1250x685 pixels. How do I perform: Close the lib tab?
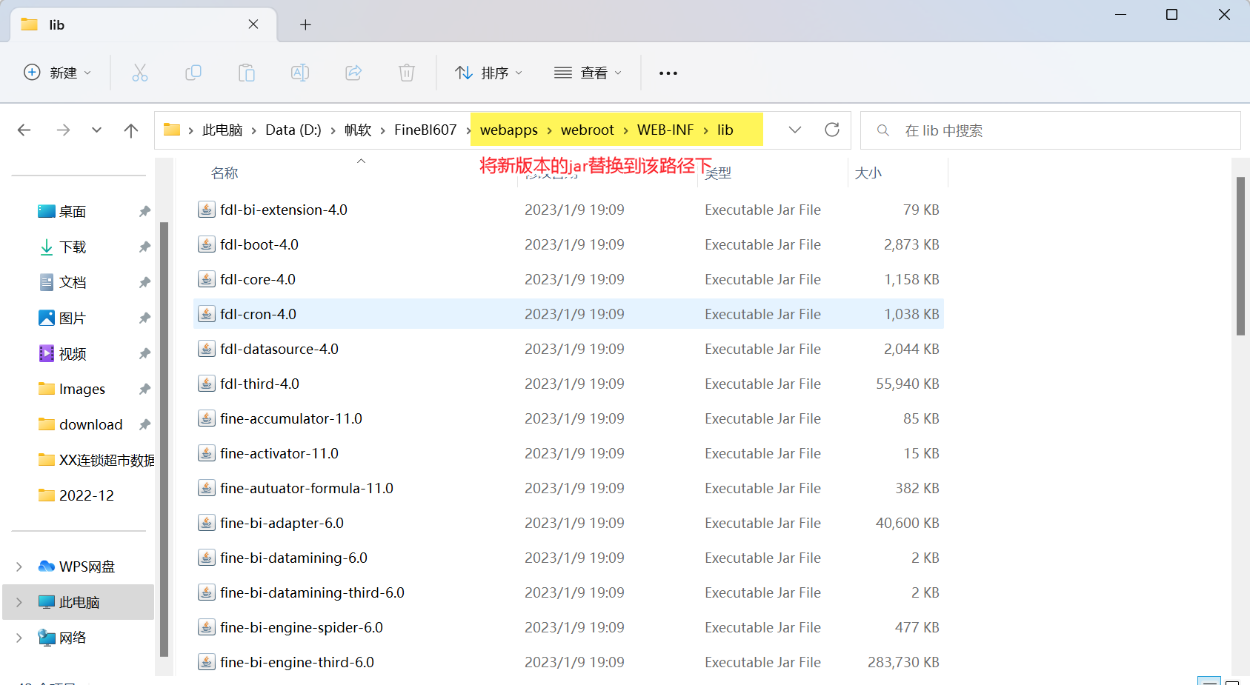pos(253,24)
